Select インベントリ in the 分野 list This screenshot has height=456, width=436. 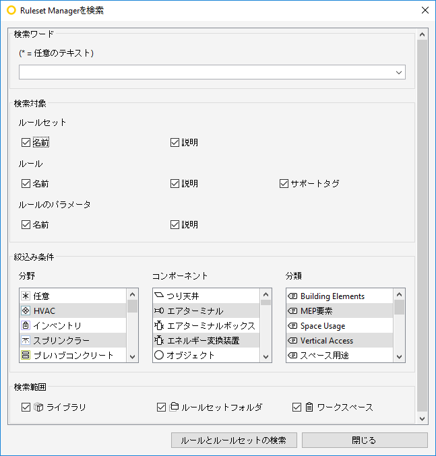73,325
